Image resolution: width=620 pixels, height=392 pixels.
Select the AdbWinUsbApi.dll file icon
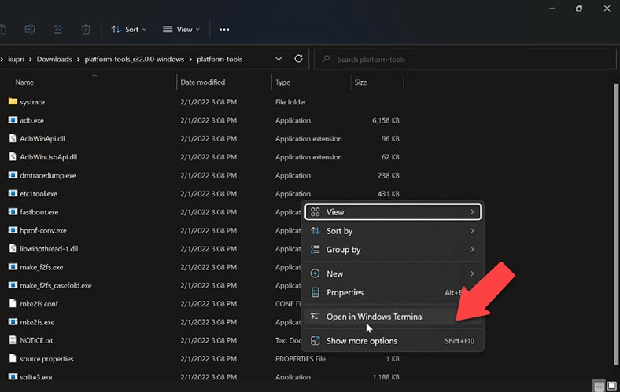click(x=13, y=156)
